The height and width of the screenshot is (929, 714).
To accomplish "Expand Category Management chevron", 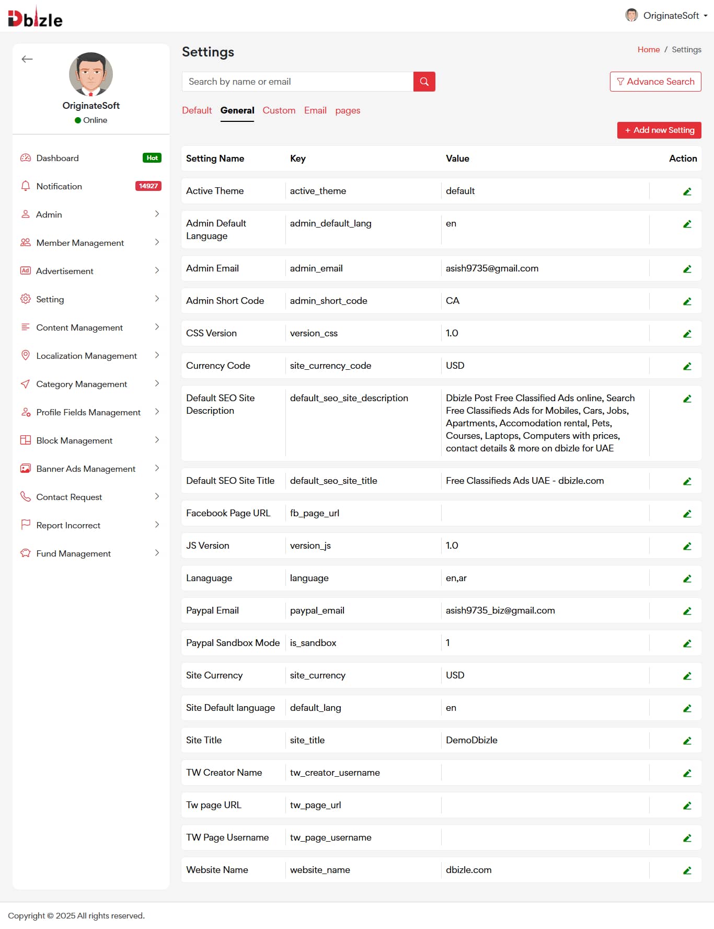I will (157, 383).
